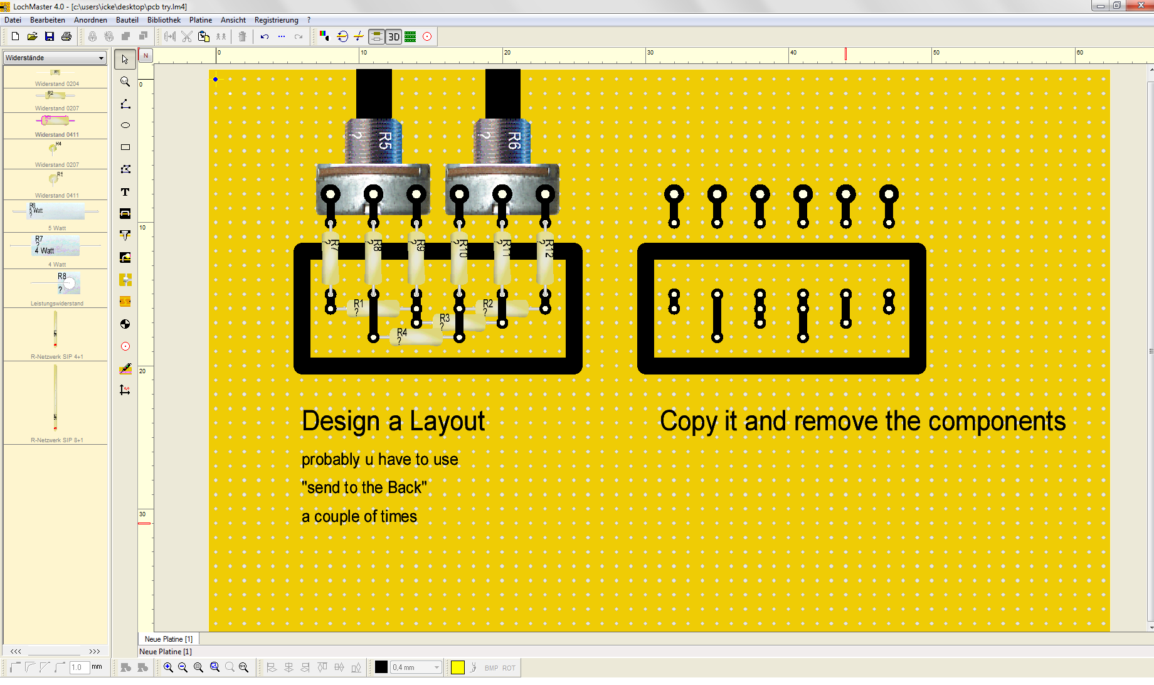Select the rectangle drawing tool
Viewport: 1154px width, 685px height.
pyautogui.click(x=125, y=147)
